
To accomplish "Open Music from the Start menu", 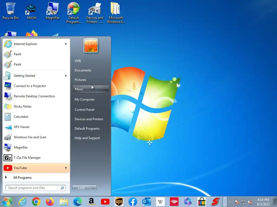I will [91, 89].
